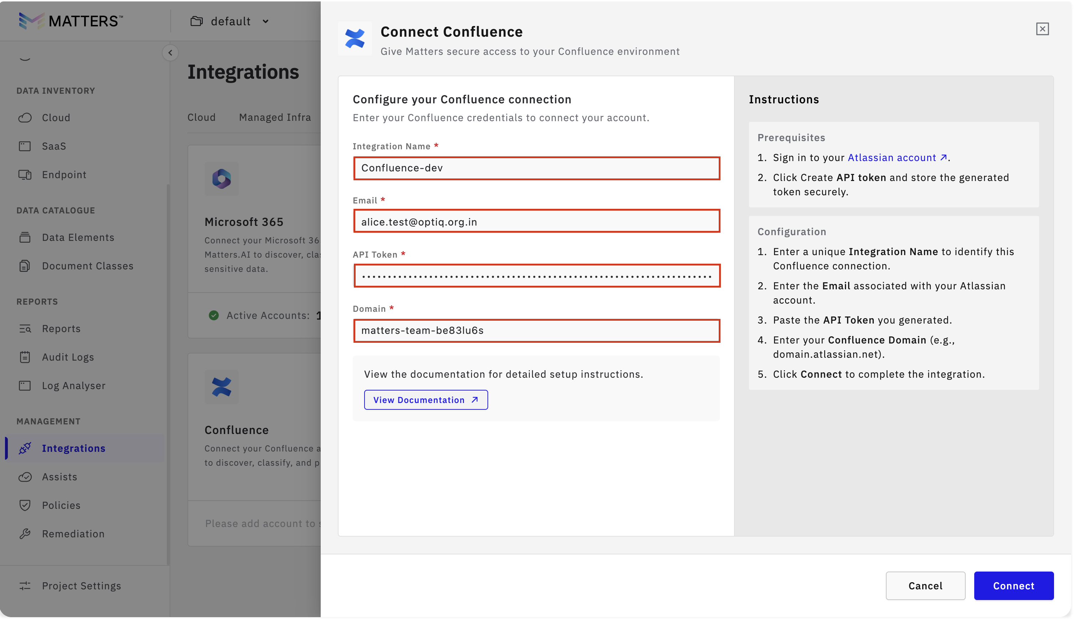Screen dimensions: 1074x620
Task: Click the Microsoft 365 card icon
Action: 221,179
